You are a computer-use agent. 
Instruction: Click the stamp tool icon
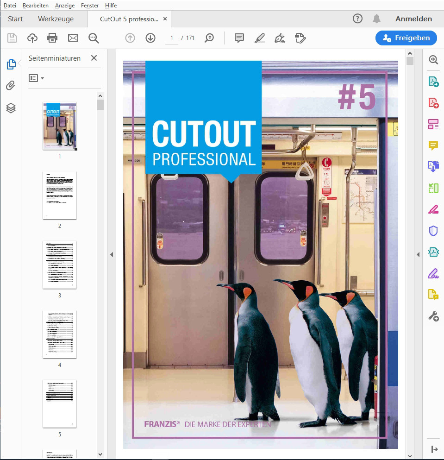coord(300,38)
